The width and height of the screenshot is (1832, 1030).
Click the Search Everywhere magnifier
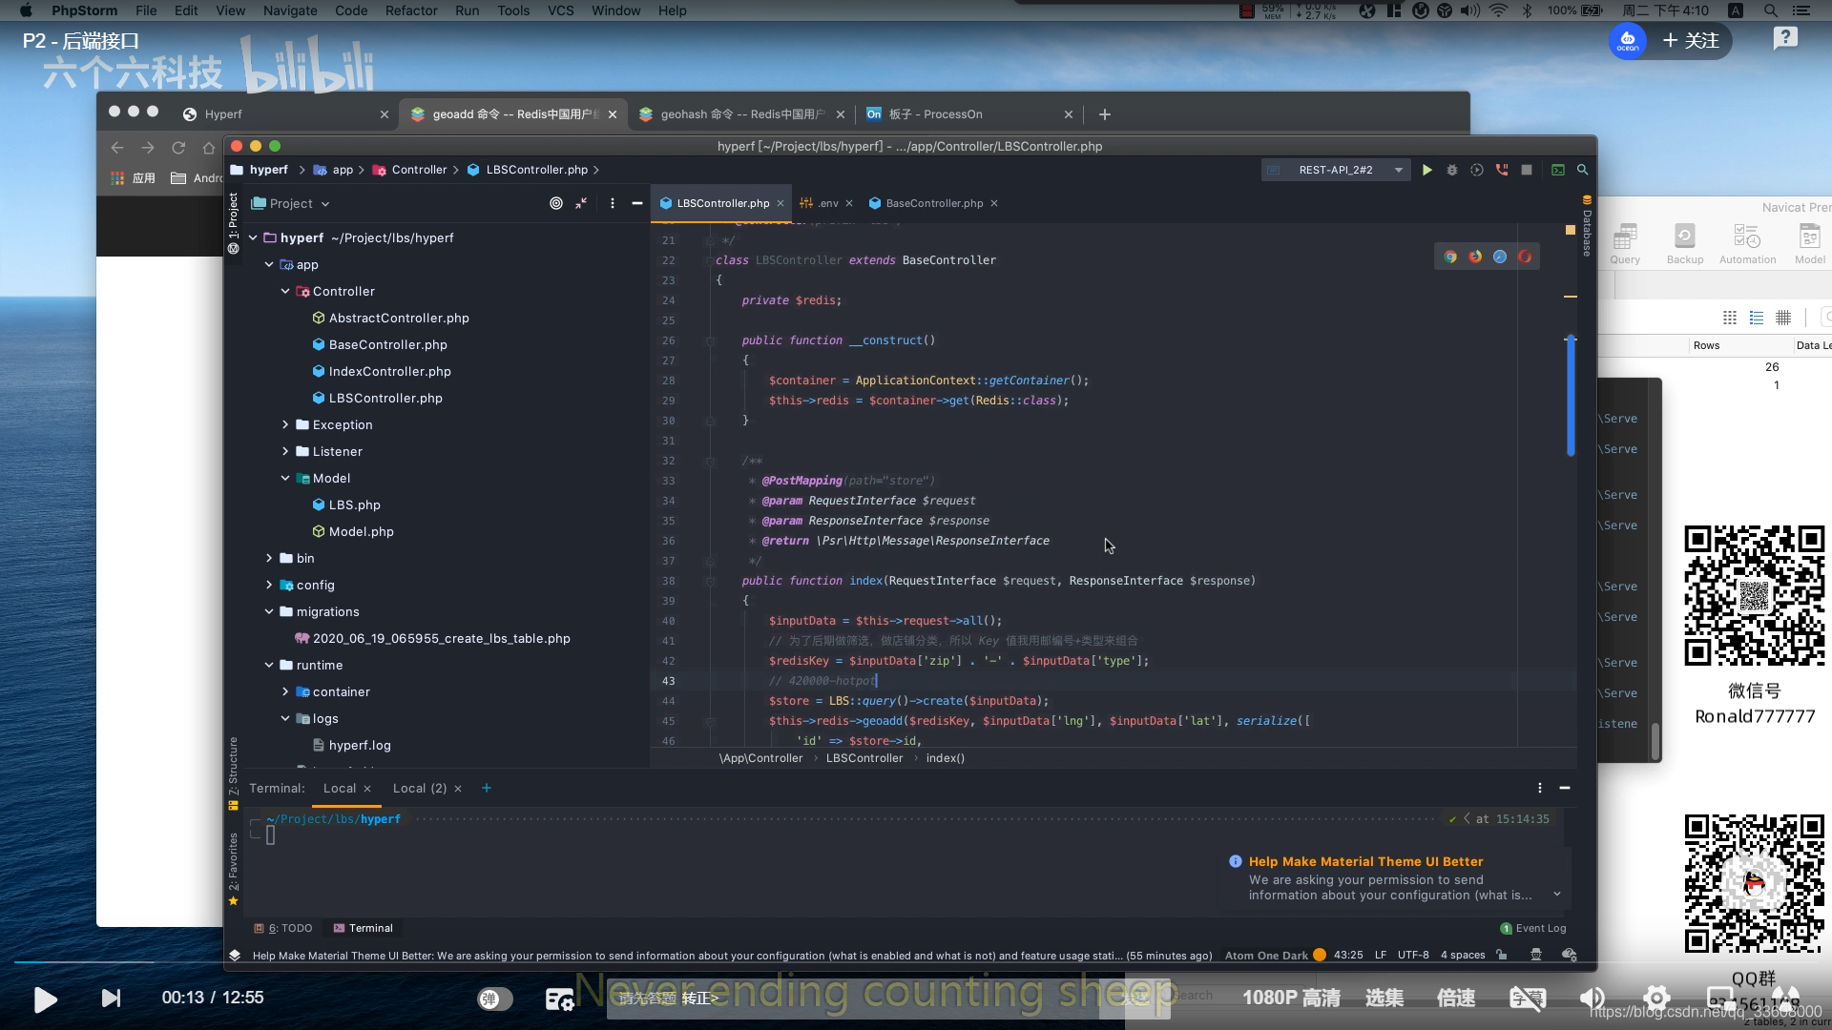[1582, 170]
